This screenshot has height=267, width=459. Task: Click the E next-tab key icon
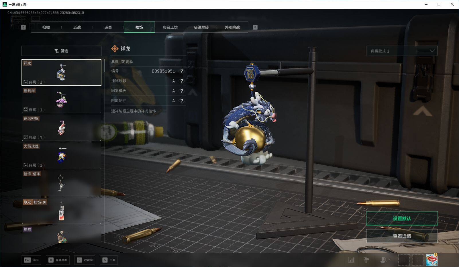click(x=255, y=27)
